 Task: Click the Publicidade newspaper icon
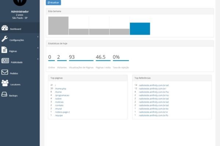pyautogui.click(x=5, y=61)
